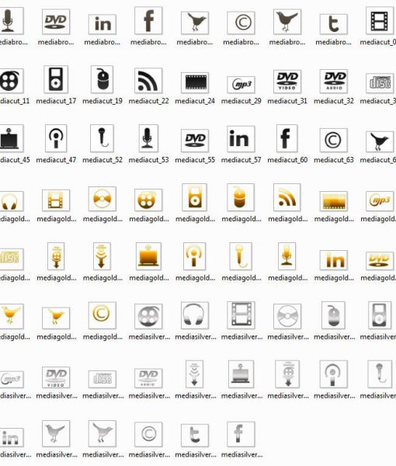Click the file name mediacut_55

[x=195, y=159]
